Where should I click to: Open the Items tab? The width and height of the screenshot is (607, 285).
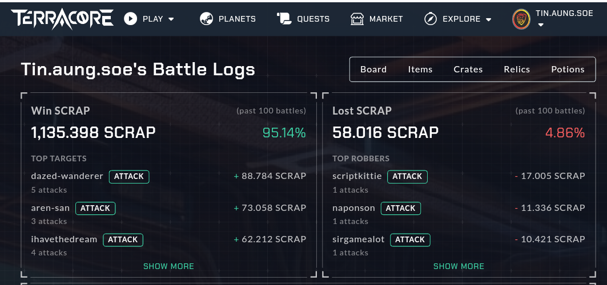point(420,69)
